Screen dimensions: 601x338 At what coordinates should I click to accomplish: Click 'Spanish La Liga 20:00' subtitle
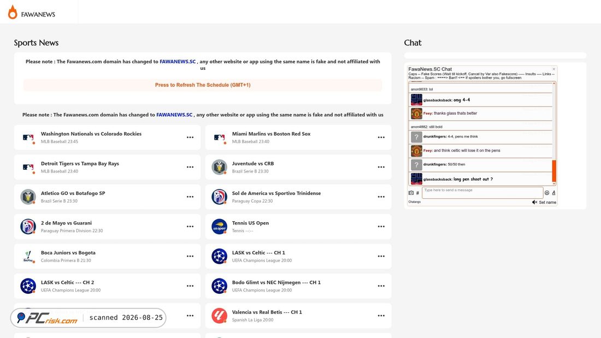(x=252, y=320)
